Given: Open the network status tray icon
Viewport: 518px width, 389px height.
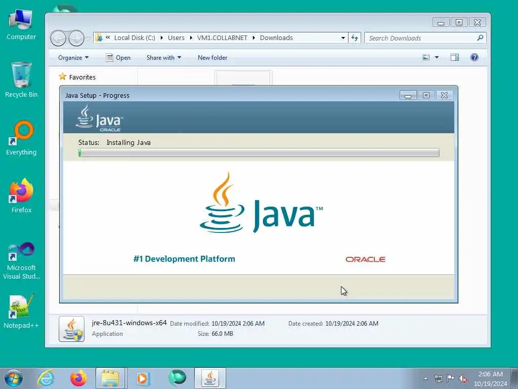Looking at the screenshot, I should [x=439, y=379].
